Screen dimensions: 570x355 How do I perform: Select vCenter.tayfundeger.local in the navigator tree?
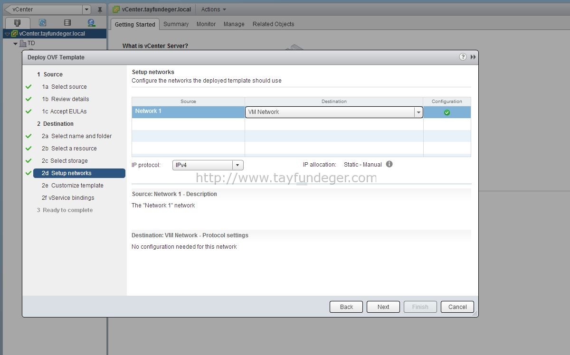[x=52, y=34]
